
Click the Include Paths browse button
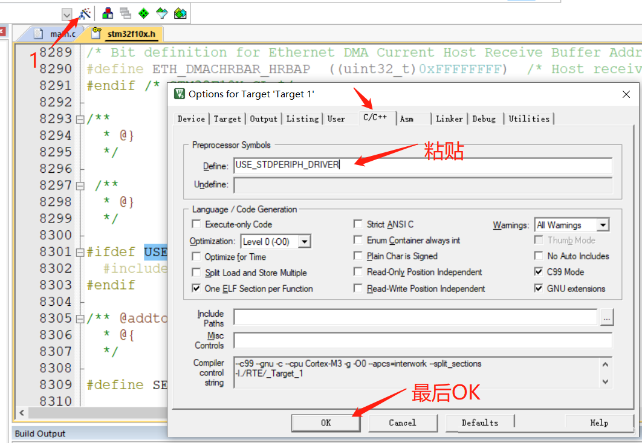point(607,317)
